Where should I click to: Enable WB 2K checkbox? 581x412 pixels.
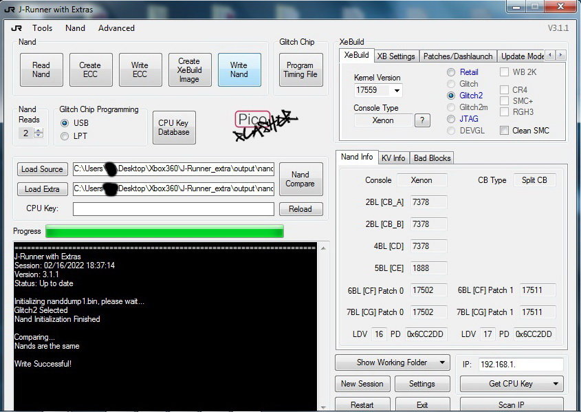504,72
